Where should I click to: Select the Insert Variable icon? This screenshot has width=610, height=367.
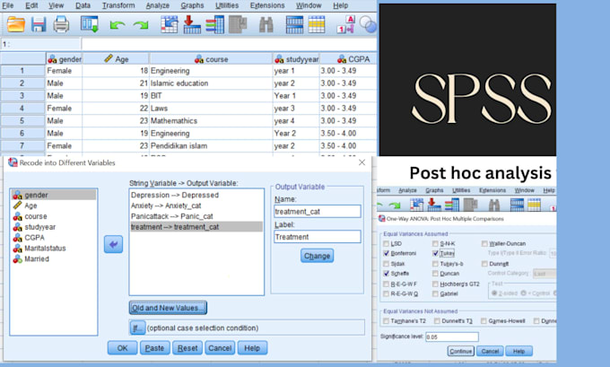(317, 24)
